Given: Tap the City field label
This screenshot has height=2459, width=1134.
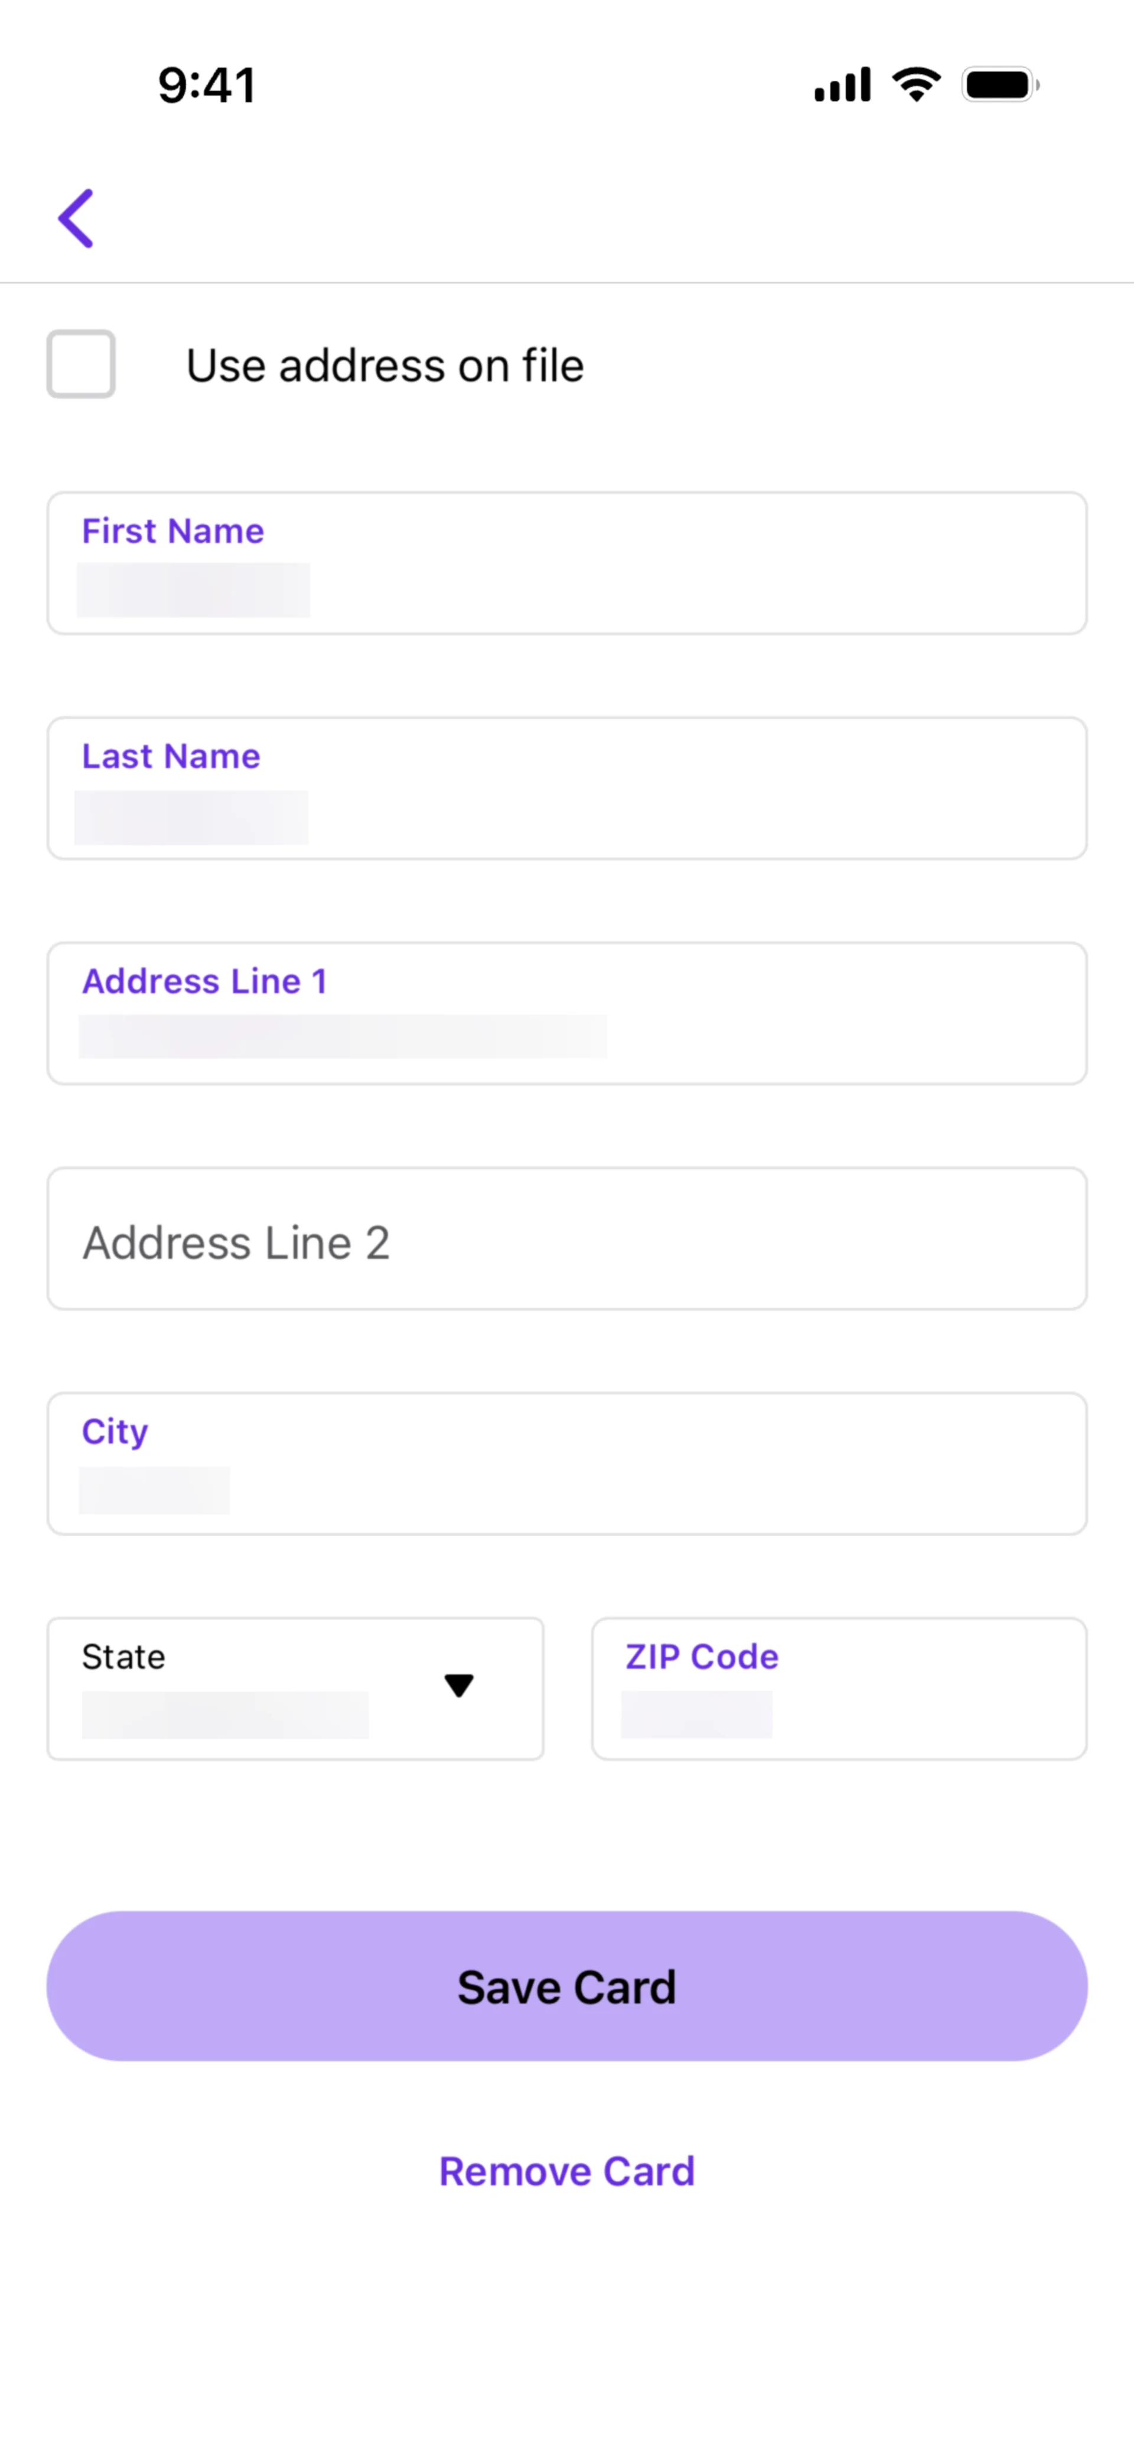Looking at the screenshot, I should click(116, 1432).
